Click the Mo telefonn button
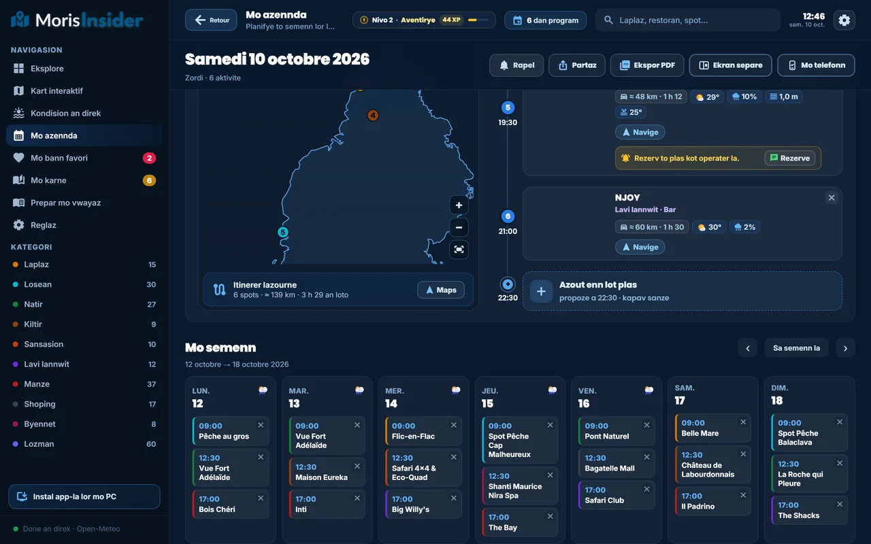This screenshot has height=544, width=871. coord(816,65)
